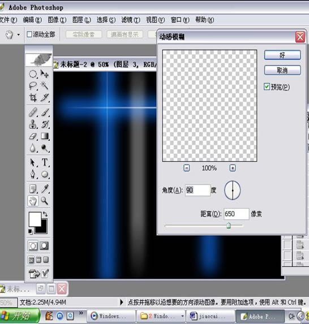Click the 距离(D) distance input field

point(237,214)
